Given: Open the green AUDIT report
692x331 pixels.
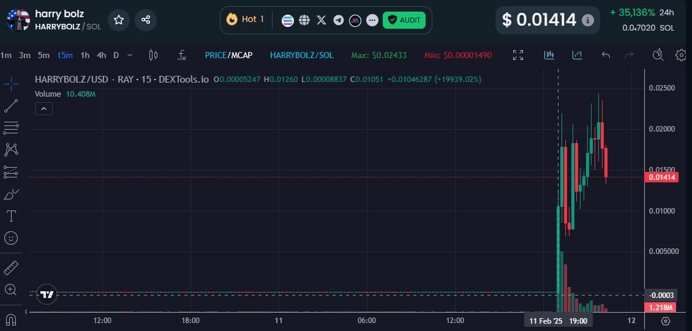Looking at the screenshot, I should [x=404, y=20].
